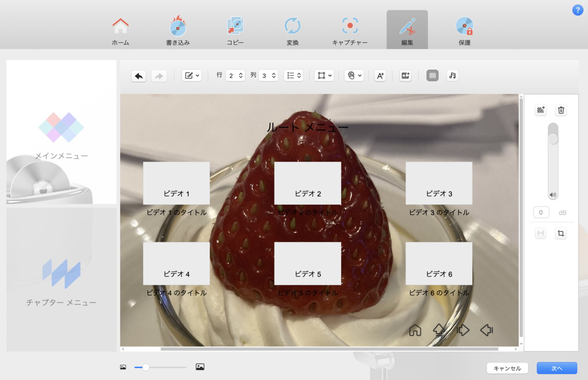Open the Capture (キャプチャー) feature

349,29
